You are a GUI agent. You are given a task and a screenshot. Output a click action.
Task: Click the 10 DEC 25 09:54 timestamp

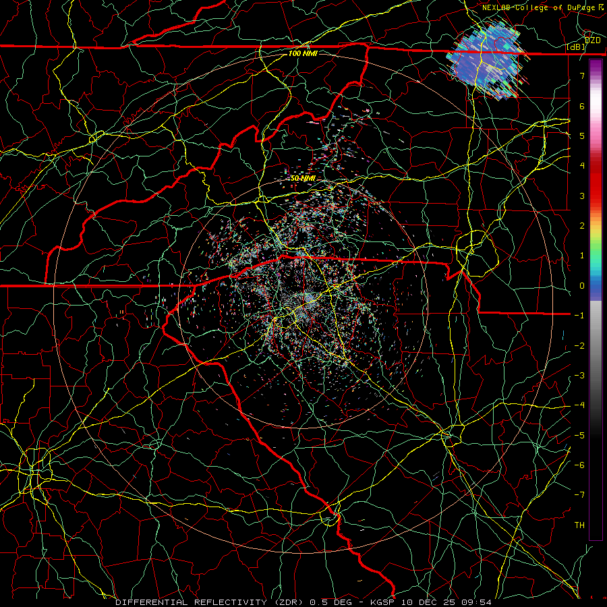click(446, 602)
